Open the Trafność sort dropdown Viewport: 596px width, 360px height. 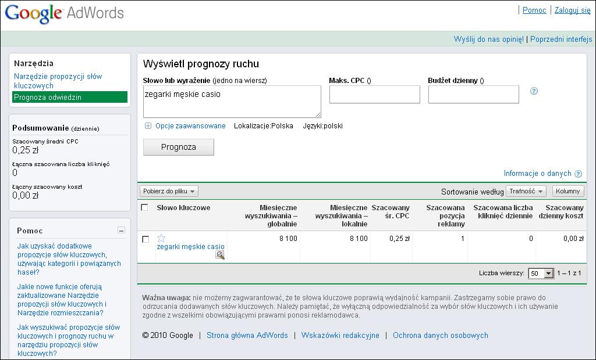point(526,191)
